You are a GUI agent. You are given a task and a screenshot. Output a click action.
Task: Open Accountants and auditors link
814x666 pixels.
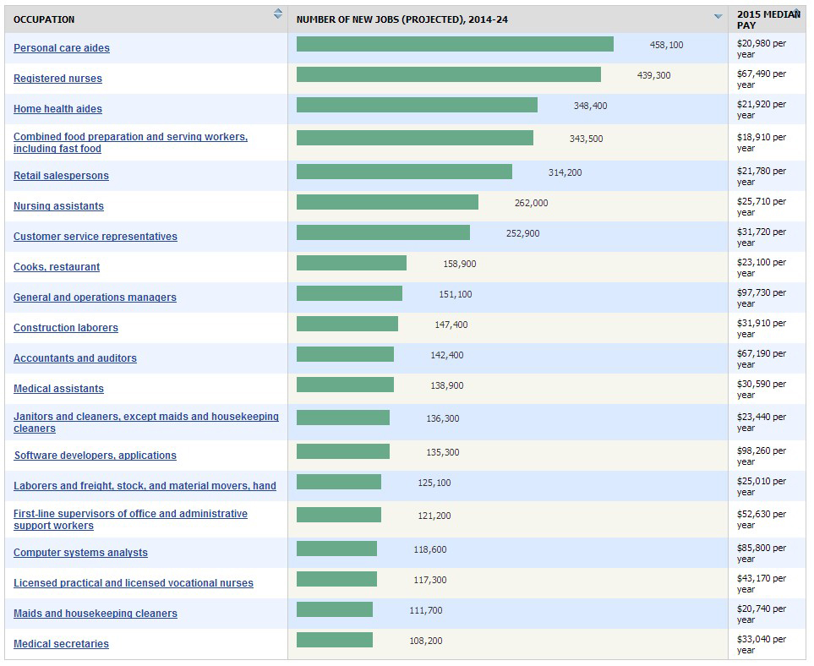[74, 358]
